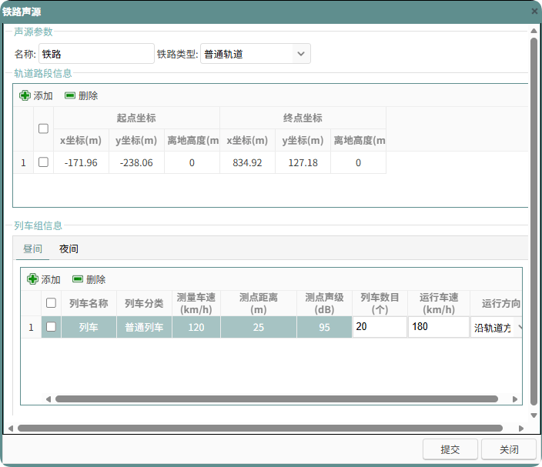Switch to the 昼间 tab
Viewport: 542px width, 467px height.
click(x=32, y=249)
